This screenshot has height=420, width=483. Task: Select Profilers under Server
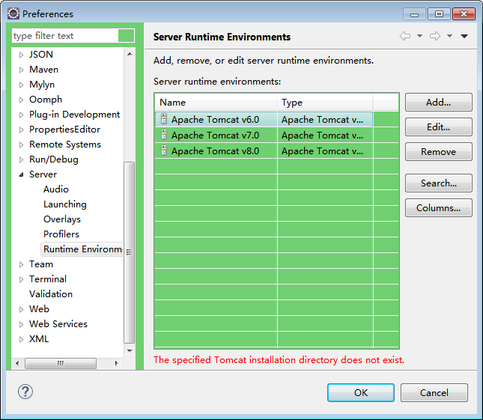coord(61,234)
